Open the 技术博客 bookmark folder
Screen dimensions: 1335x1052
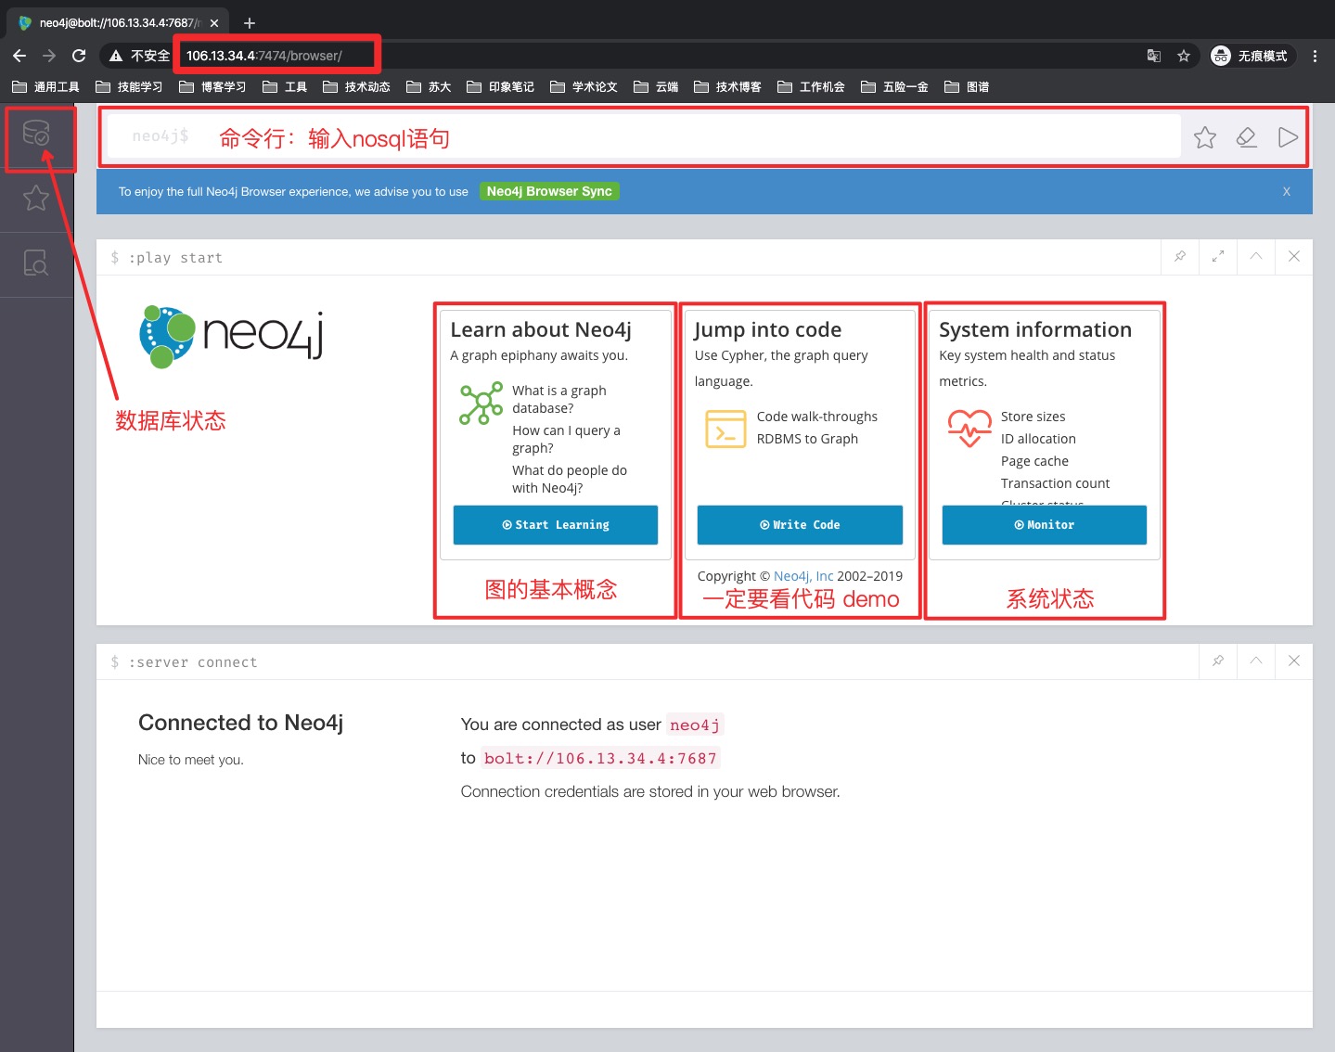click(x=727, y=87)
